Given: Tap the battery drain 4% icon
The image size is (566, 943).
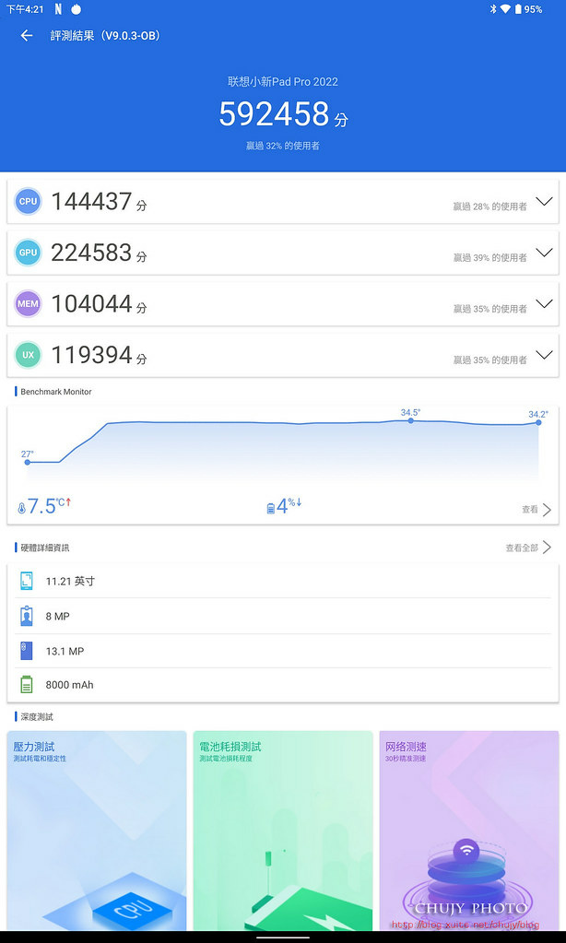Looking at the screenshot, I should pyautogui.click(x=271, y=509).
